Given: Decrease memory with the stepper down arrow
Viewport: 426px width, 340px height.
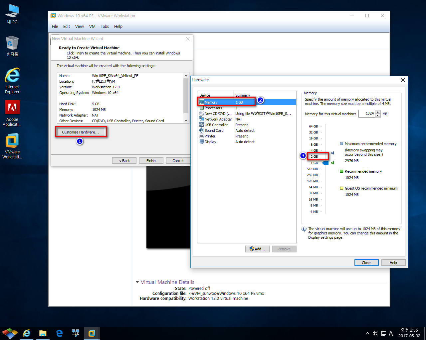Looking at the screenshot, I should tap(377, 115).
